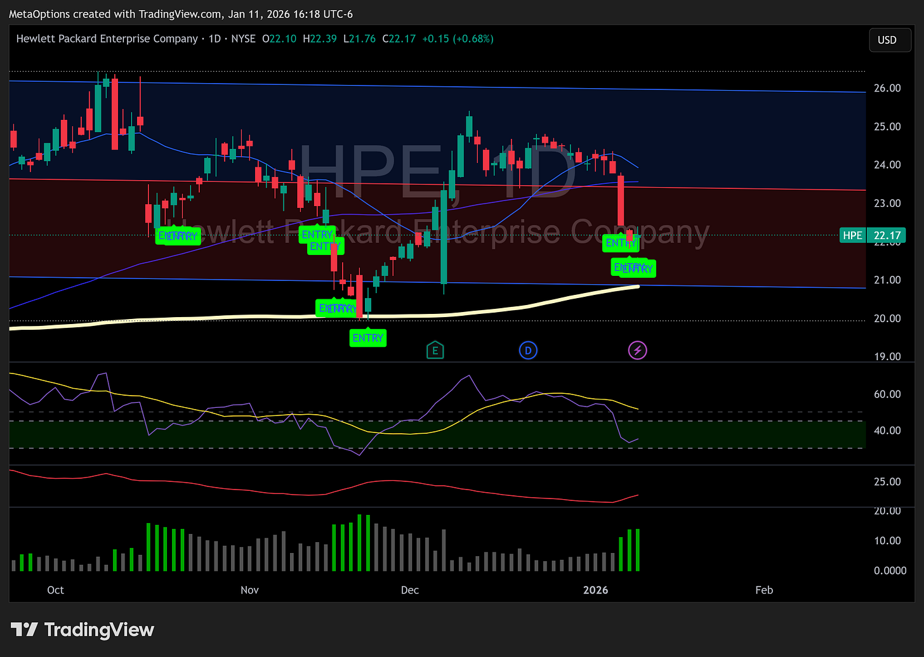
Task: Open the blue dividends "D" event icon
Action: (528, 349)
